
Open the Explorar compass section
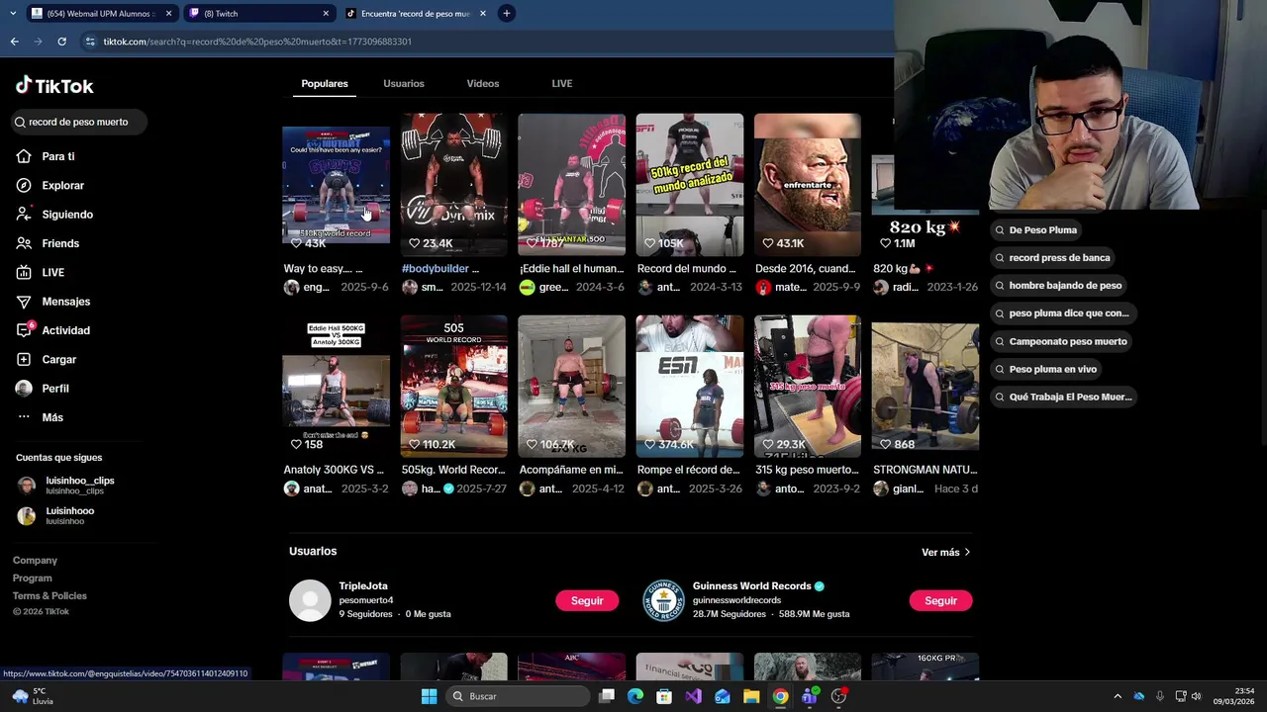point(50,185)
